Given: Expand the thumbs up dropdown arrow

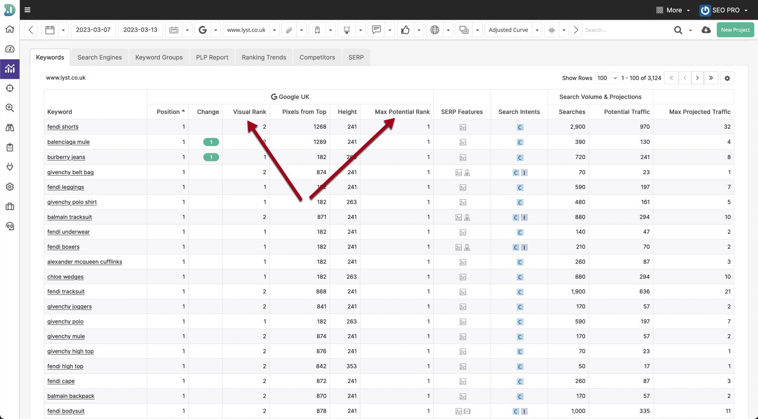Looking at the screenshot, I should [419, 30].
